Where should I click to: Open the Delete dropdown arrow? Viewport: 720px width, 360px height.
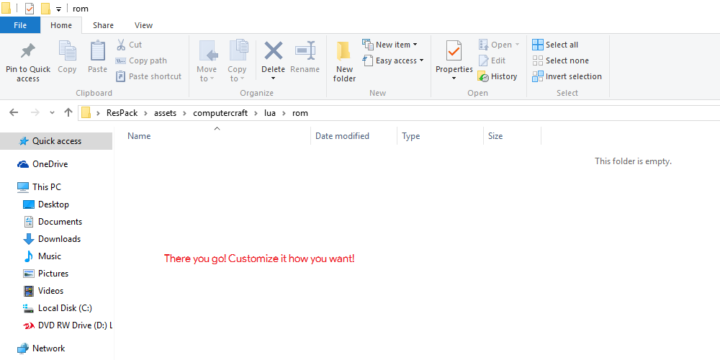coord(273,78)
